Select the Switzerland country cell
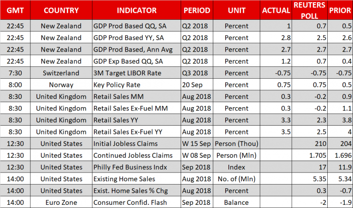The width and height of the screenshot is (353, 208). coord(61,73)
